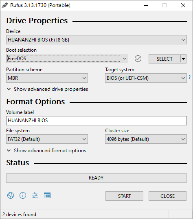Open the Target system dropdown
The image size is (193, 219).
click(146, 78)
